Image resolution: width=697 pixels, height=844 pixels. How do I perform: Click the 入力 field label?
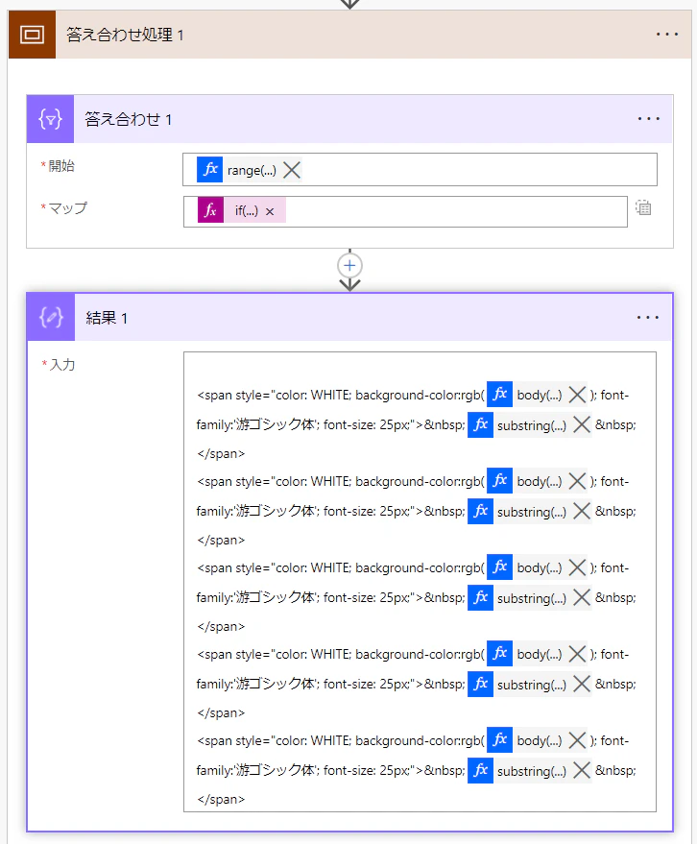tap(61, 365)
